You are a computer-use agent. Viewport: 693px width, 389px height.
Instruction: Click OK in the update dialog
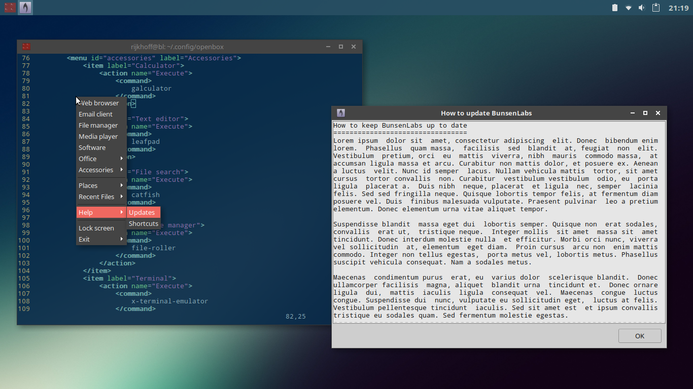(x=640, y=336)
